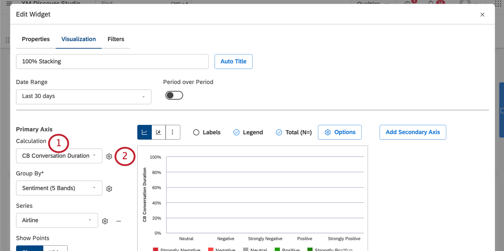Expand the Last 30 days date range dropdown

pos(84,97)
